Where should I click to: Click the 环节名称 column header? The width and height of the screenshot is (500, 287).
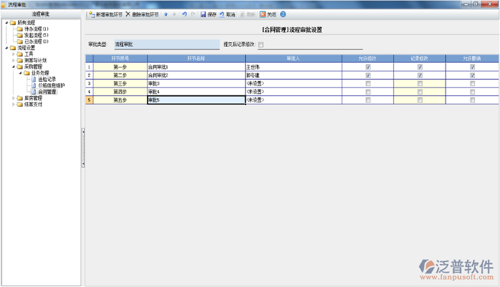point(196,58)
